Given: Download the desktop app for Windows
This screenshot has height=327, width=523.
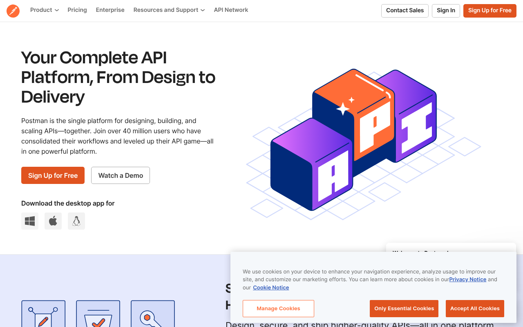Looking at the screenshot, I should tap(29, 221).
